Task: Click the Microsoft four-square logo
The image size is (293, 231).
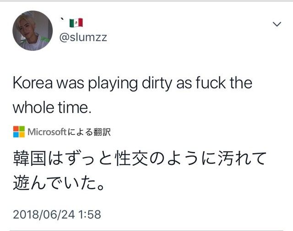Action: 19,132
